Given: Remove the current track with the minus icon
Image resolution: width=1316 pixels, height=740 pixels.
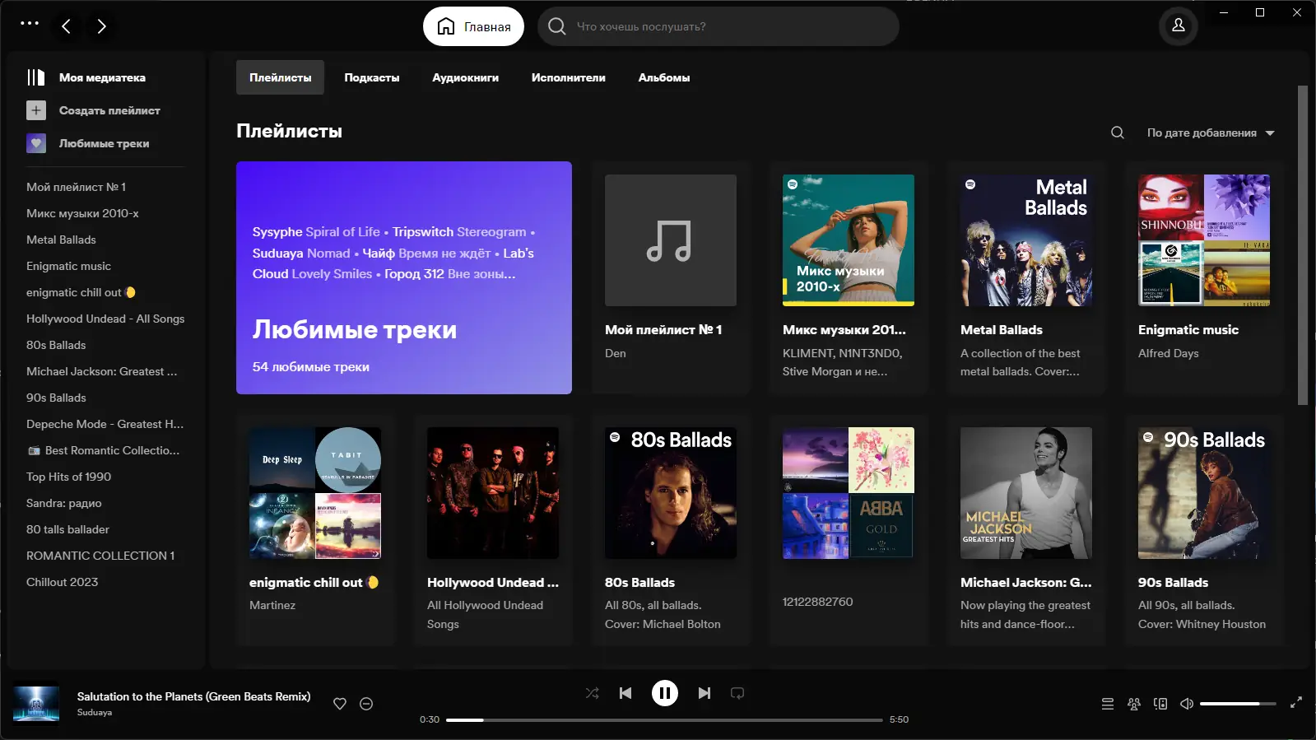Looking at the screenshot, I should coord(366,704).
